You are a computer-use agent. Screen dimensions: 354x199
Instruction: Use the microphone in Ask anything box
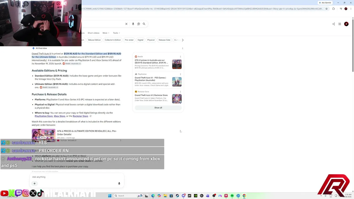(x=119, y=184)
